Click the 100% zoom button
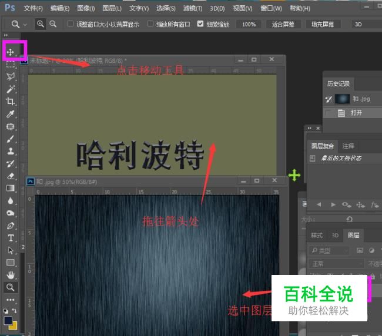Viewport: 382px width, 336px height. point(249,24)
